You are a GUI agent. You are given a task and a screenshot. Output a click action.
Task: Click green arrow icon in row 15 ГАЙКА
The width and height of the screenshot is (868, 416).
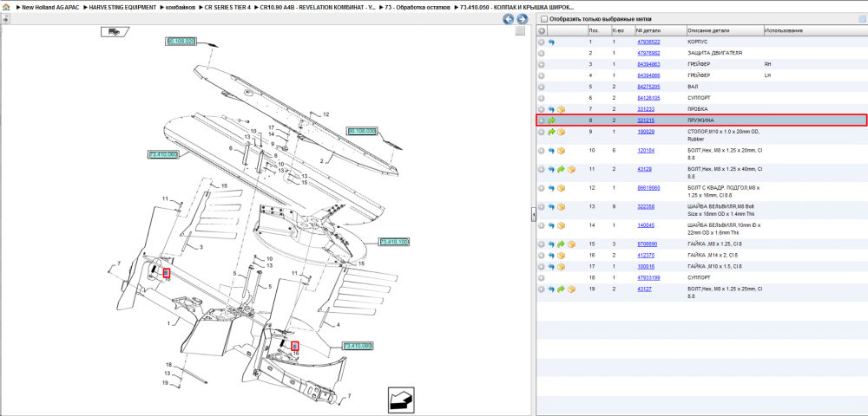pyautogui.click(x=561, y=244)
